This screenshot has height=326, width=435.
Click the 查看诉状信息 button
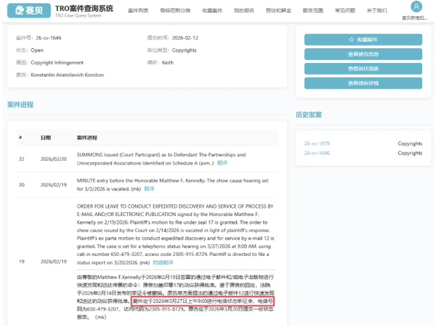363,69
